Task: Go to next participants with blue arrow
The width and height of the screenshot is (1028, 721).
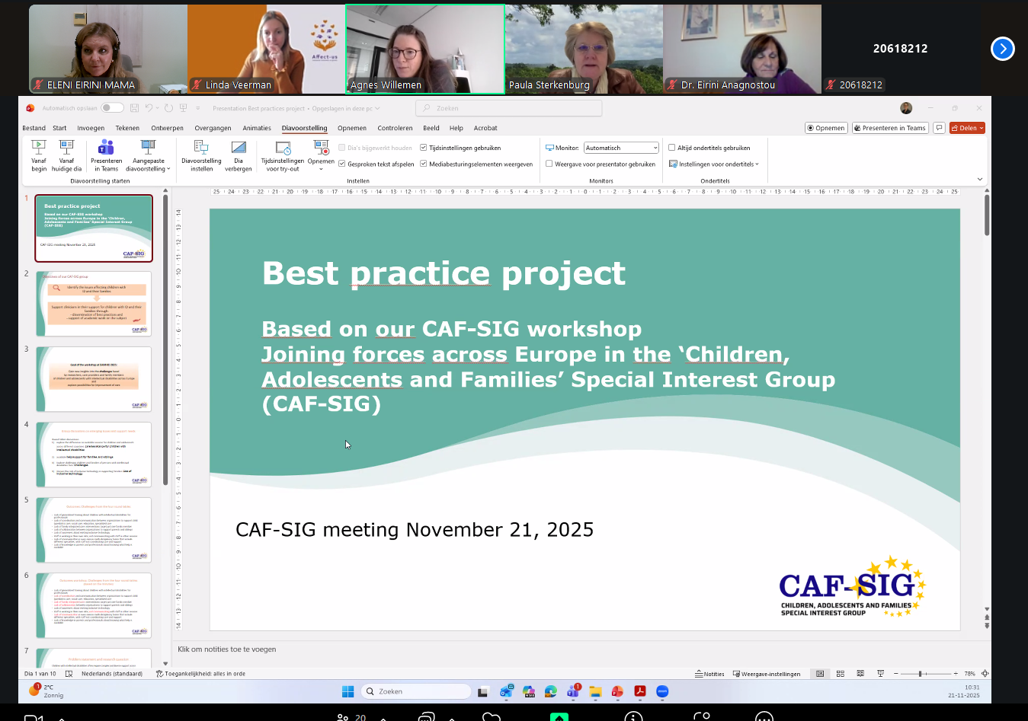Action: [1002, 49]
